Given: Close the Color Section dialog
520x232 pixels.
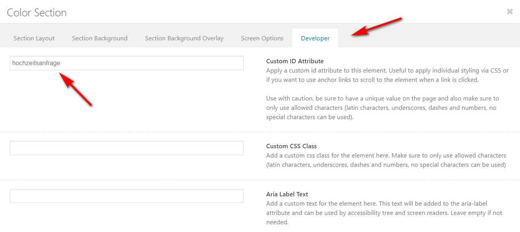Looking at the screenshot, I should point(510,12).
